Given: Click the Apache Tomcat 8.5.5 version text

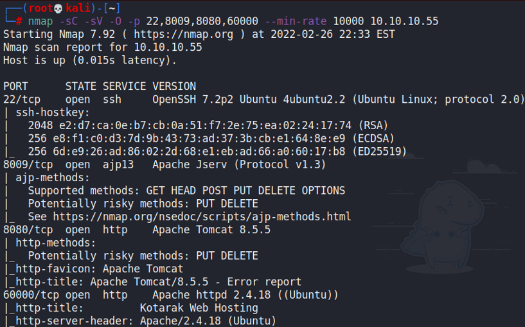Looking at the screenshot, I should 211,229.
